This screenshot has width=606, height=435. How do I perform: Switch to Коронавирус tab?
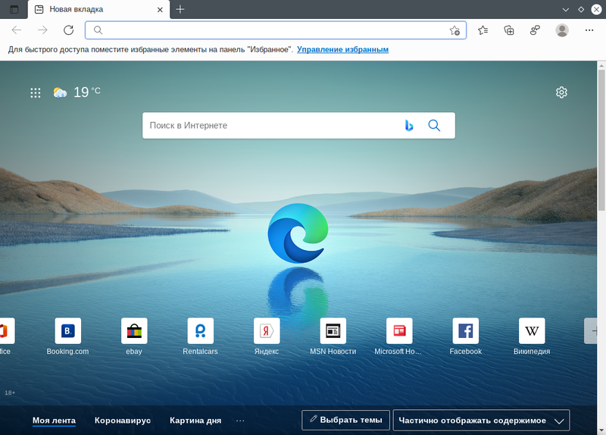123,421
